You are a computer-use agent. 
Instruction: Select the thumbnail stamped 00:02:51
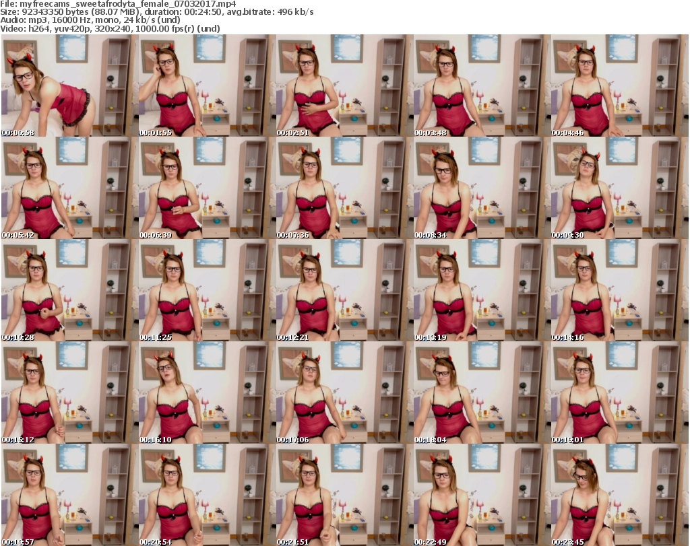[x=344, y=86]
